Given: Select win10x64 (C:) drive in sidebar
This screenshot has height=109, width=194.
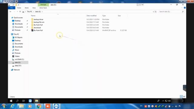Looking at the screenshot, I should tap(19, 59).
